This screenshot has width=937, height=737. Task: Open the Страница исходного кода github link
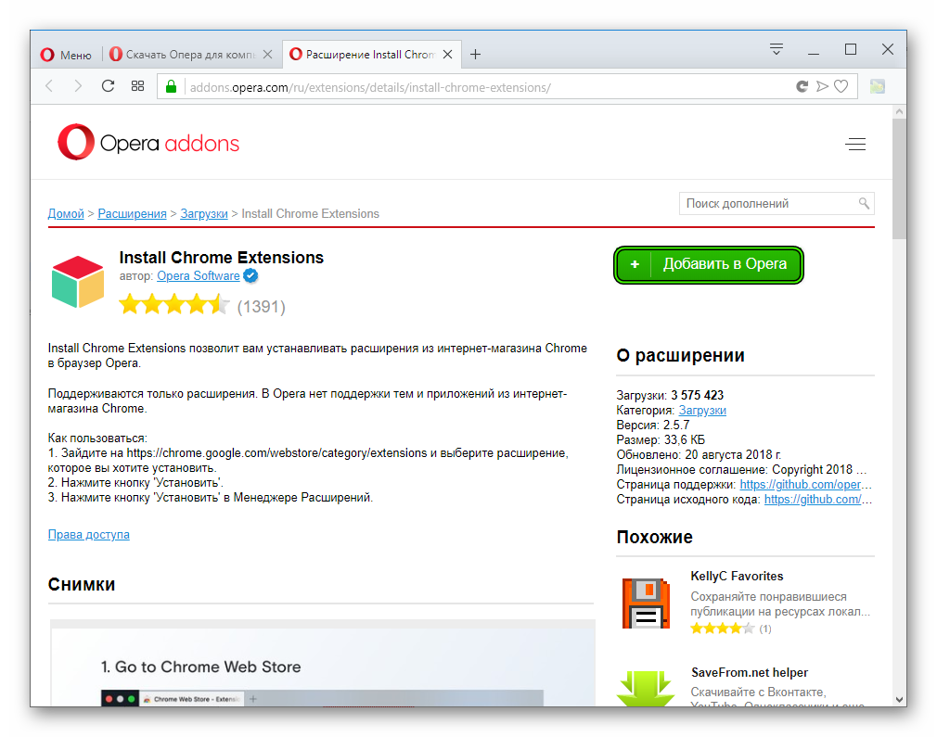pyautogui.click(x=818, y=500)
